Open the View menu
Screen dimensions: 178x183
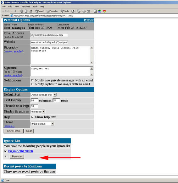(x=17, y=7)
